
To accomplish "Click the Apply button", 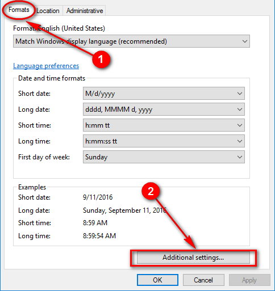I will point(249,280).
